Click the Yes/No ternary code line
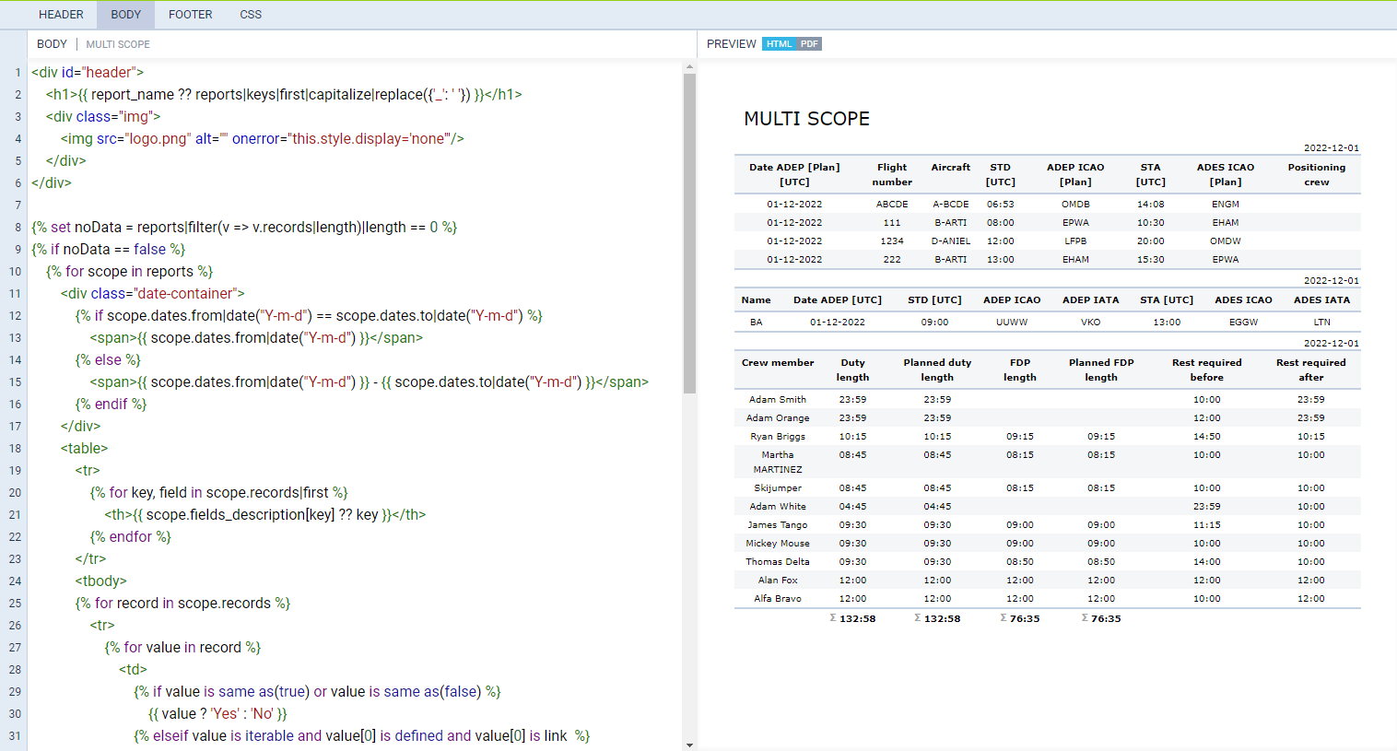This screenshot has width=1397, height=751. (x=218, y=713)
